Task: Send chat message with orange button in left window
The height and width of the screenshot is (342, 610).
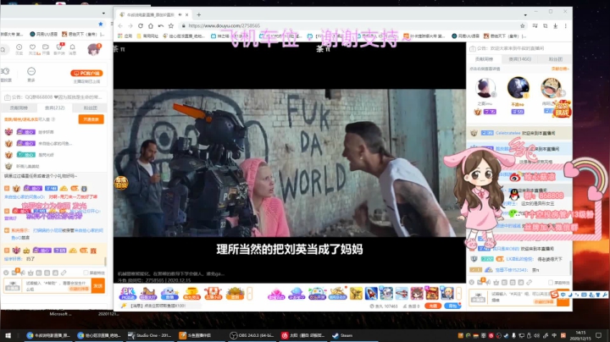Action: (98, 286)
